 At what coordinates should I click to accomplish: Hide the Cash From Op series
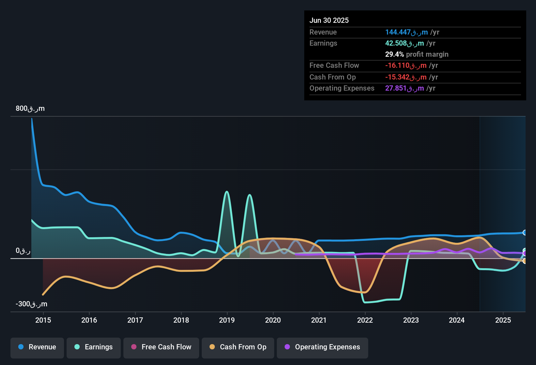[238, 347]
